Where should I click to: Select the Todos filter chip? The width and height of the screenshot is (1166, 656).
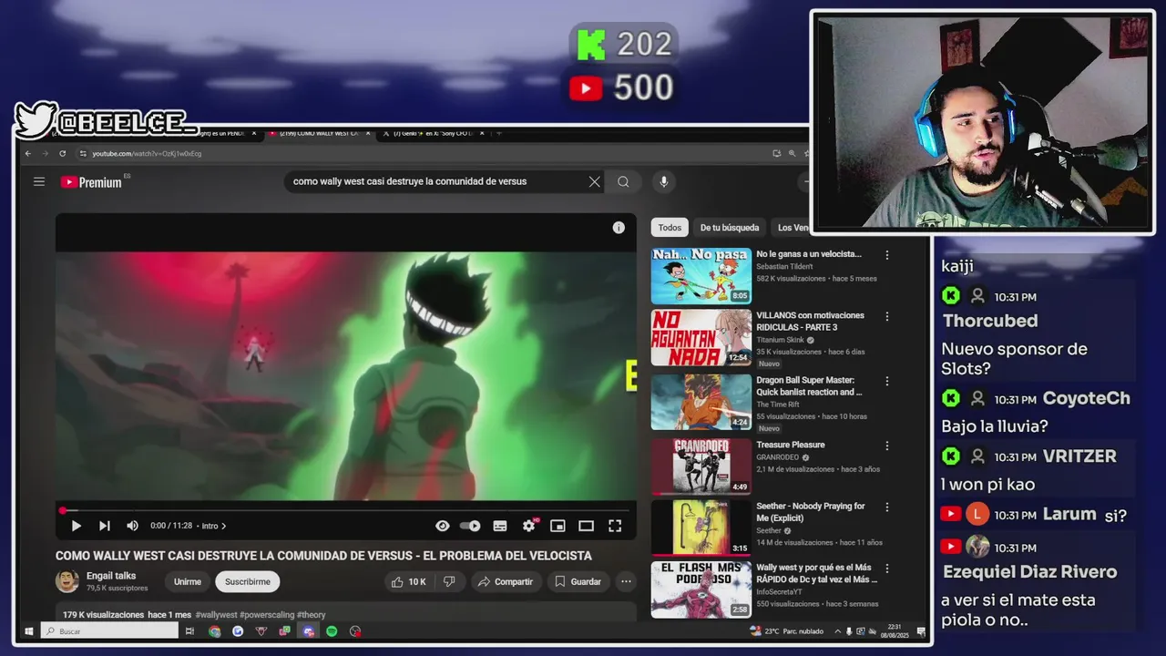tap(670, 228)
